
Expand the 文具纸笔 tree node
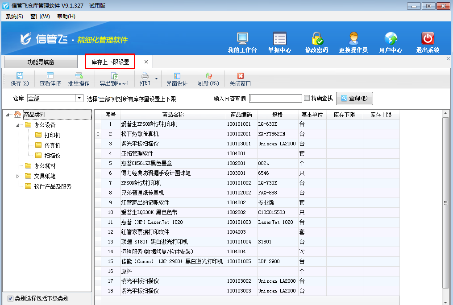(18, 176)
